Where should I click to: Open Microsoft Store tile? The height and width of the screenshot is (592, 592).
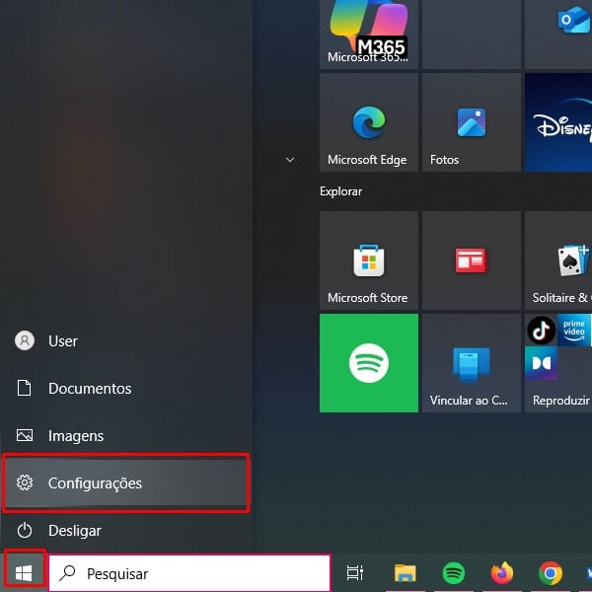coord(368,260)
